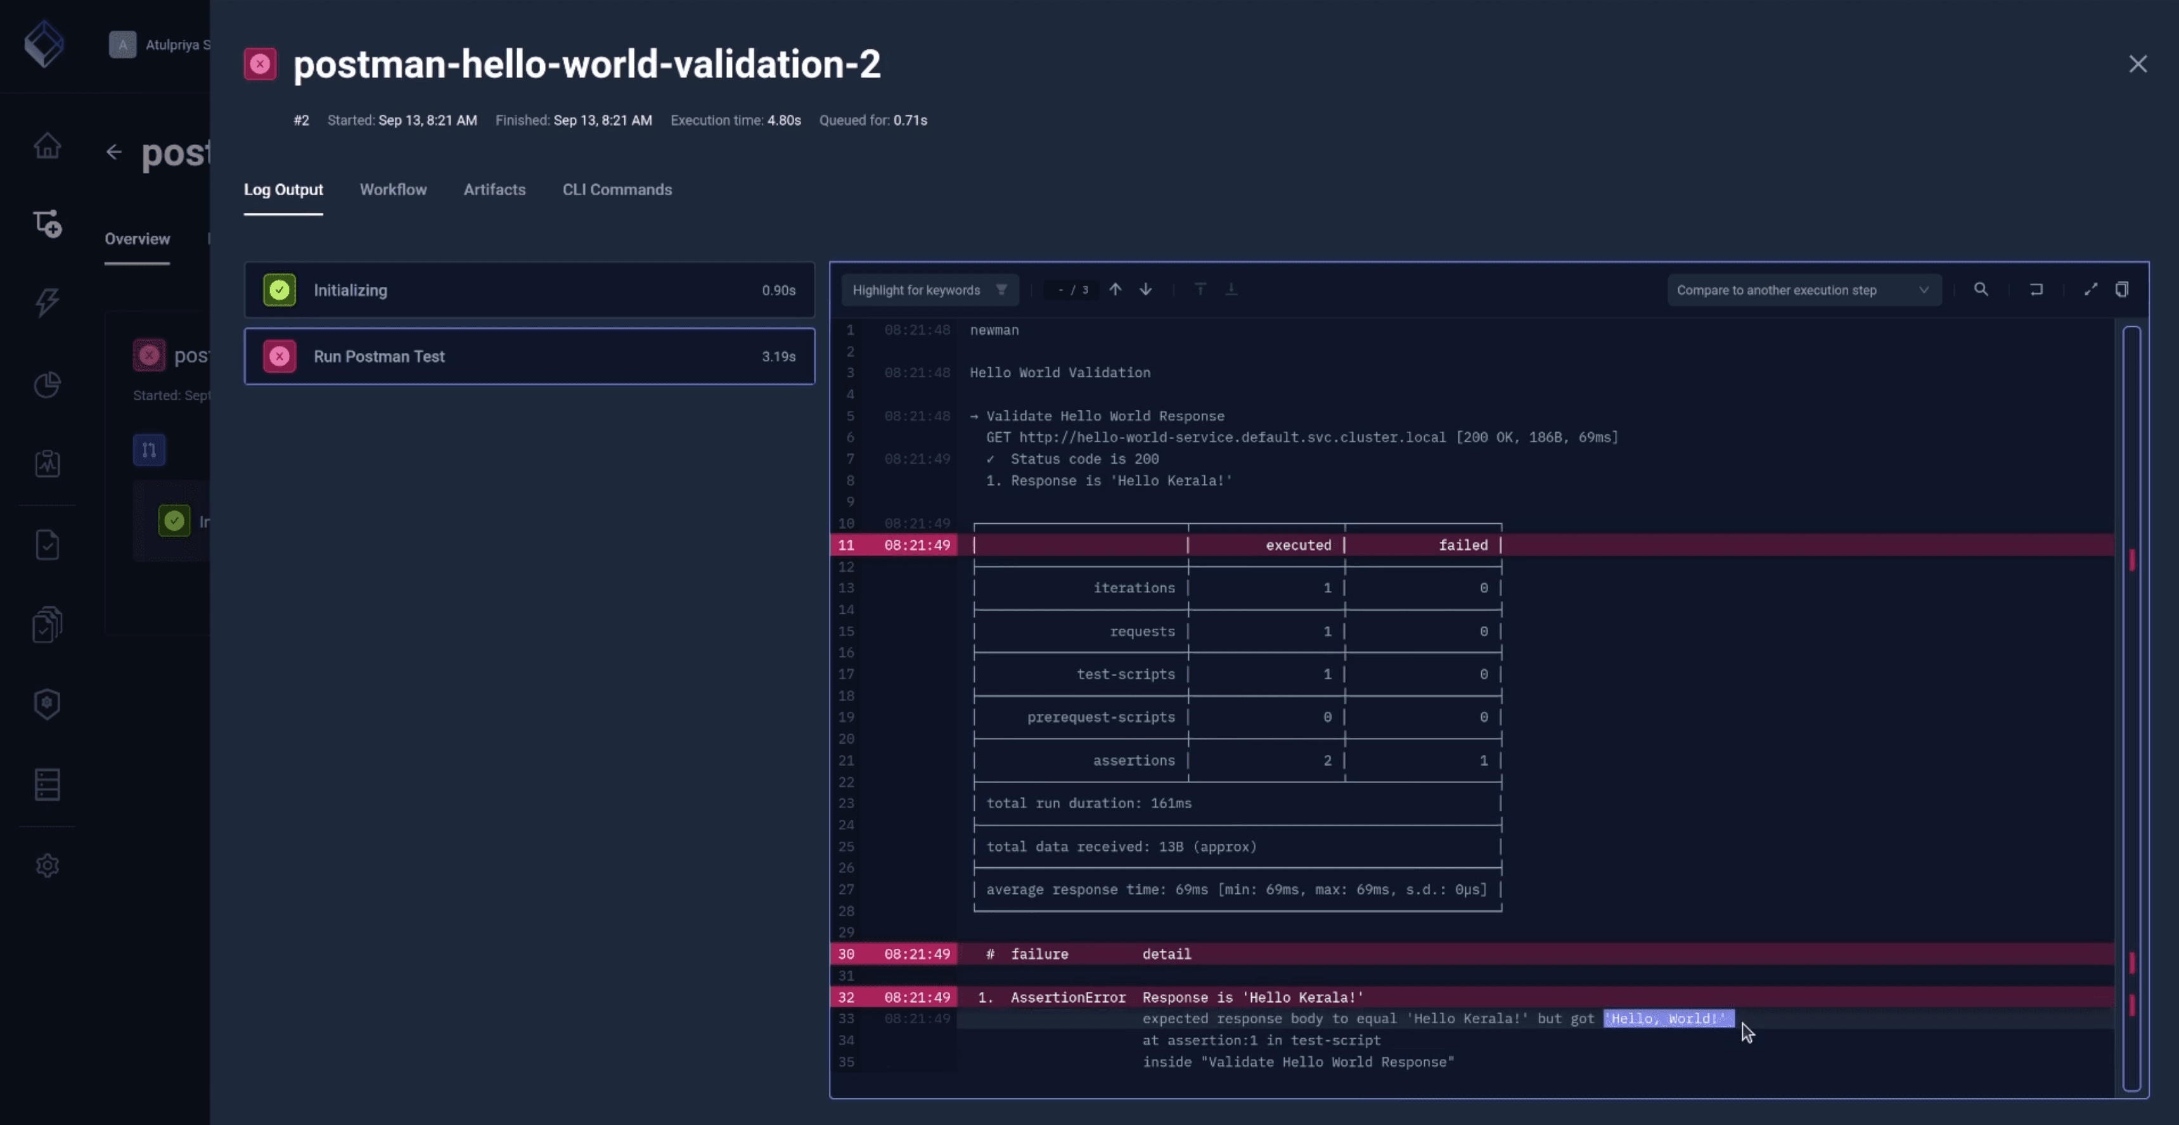Viewport: 2179px width, 1125px height.
Task: Click 'average response time: 69ms' line
Action: (x=1236, y=889)
